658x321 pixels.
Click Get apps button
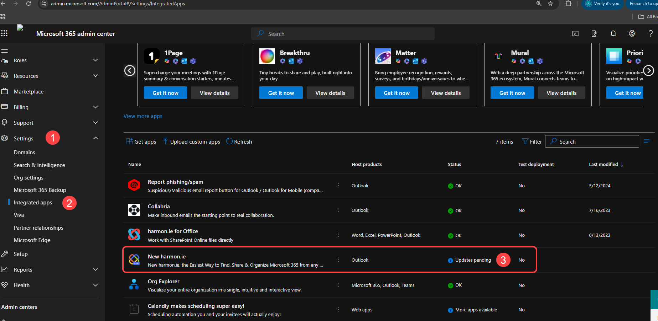(141, 141)
